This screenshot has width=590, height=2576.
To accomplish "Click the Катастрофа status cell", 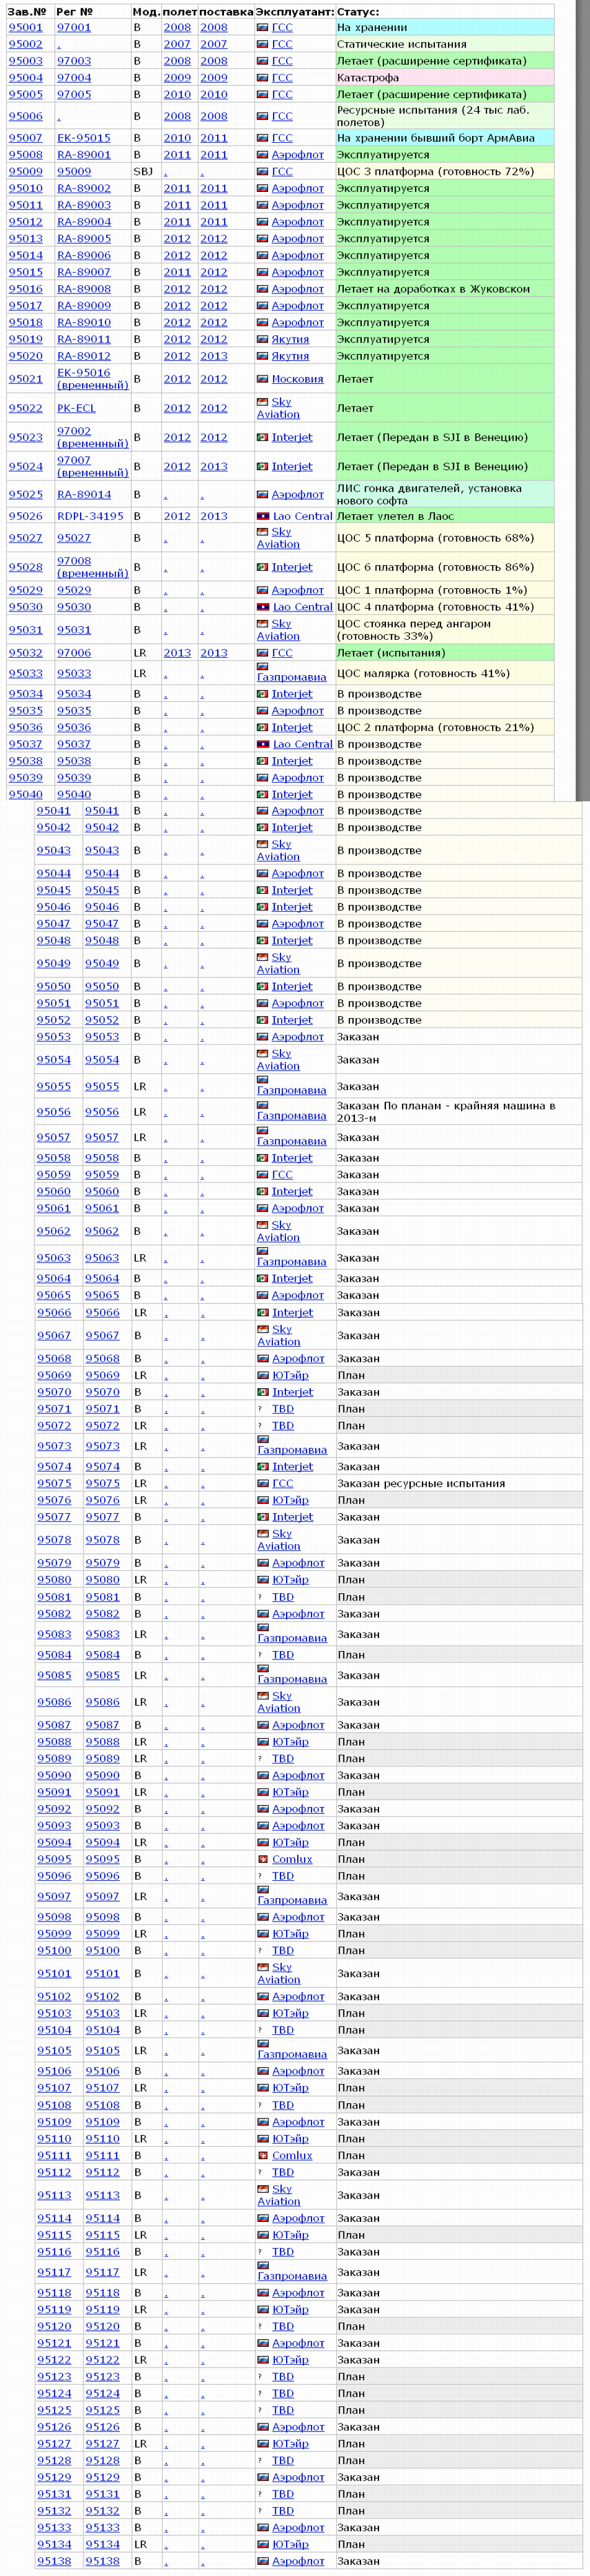I will tap(445, 78).
